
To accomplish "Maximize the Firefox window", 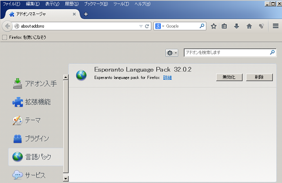I will click(273, 4).
